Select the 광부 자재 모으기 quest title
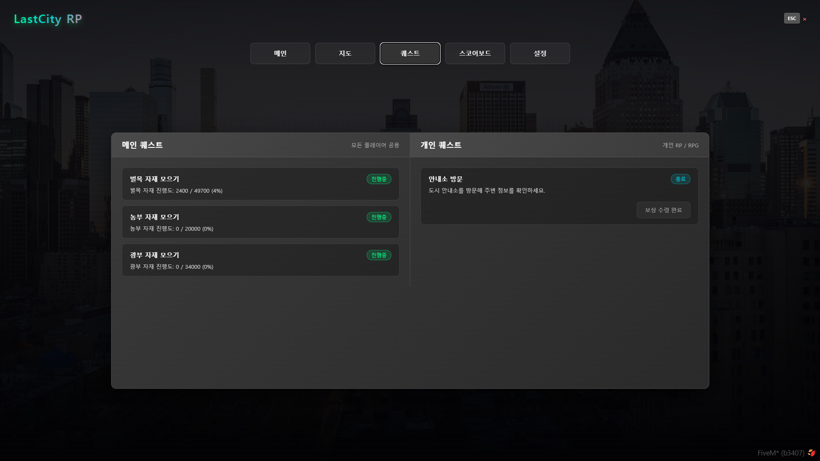 point(155,255)
